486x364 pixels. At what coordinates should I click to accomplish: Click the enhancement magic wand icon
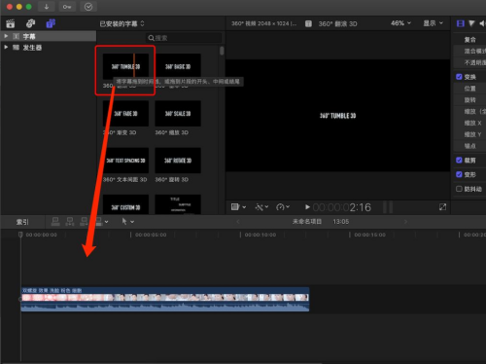tap(260, 207)
